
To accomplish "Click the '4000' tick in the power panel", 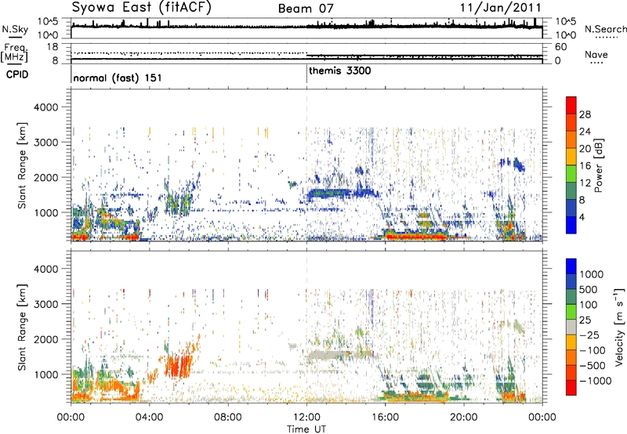I will click(46, 107).
